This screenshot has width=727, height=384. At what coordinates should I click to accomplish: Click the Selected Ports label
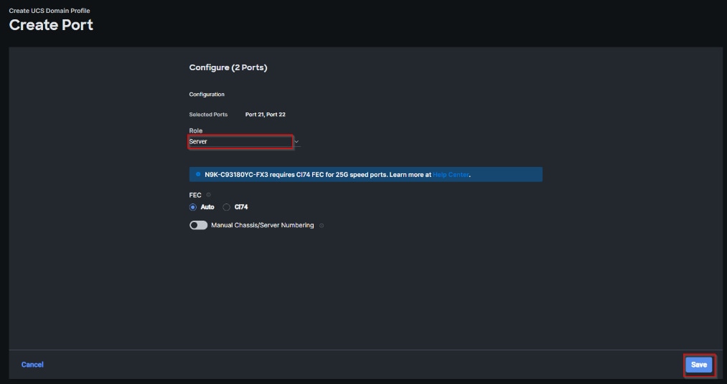click(x=208, y=115)
